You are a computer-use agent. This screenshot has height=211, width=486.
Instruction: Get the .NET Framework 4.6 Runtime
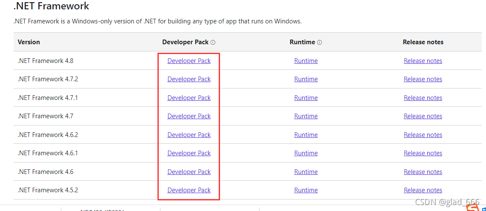(306, 172)
